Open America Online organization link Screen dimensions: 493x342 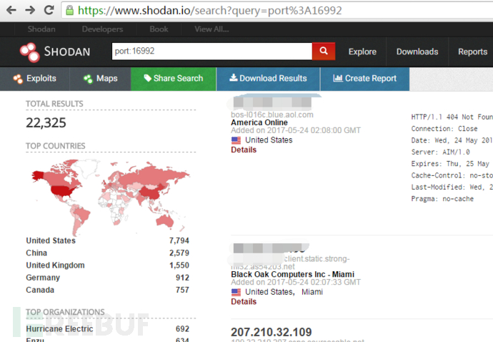[x=259, y=122]
